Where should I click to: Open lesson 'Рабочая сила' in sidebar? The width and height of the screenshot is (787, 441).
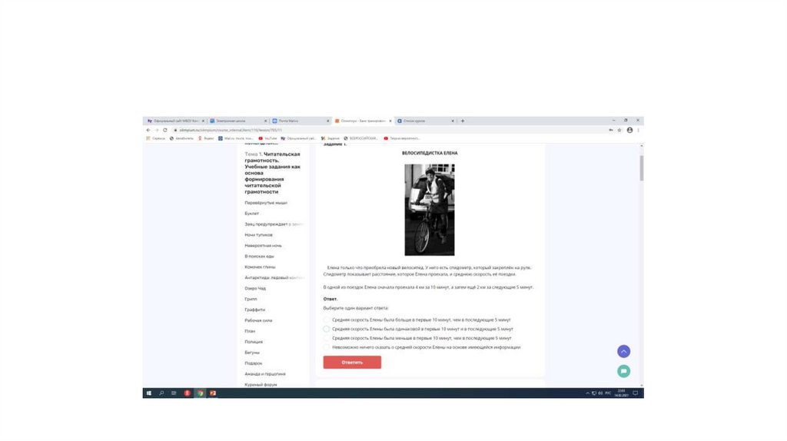tap(258, 320)
